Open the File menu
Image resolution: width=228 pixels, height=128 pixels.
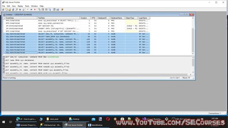click(x=4, y=6)
